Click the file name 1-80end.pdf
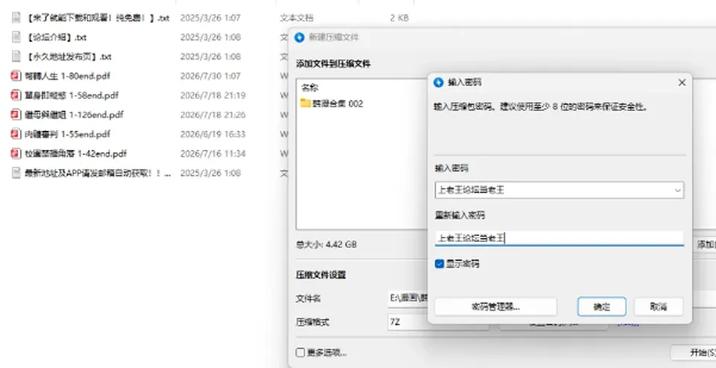Screen dimensions: 716x368 pos(67,76)
